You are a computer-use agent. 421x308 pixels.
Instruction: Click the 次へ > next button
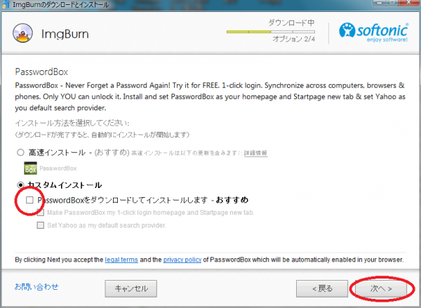[381, 288]
